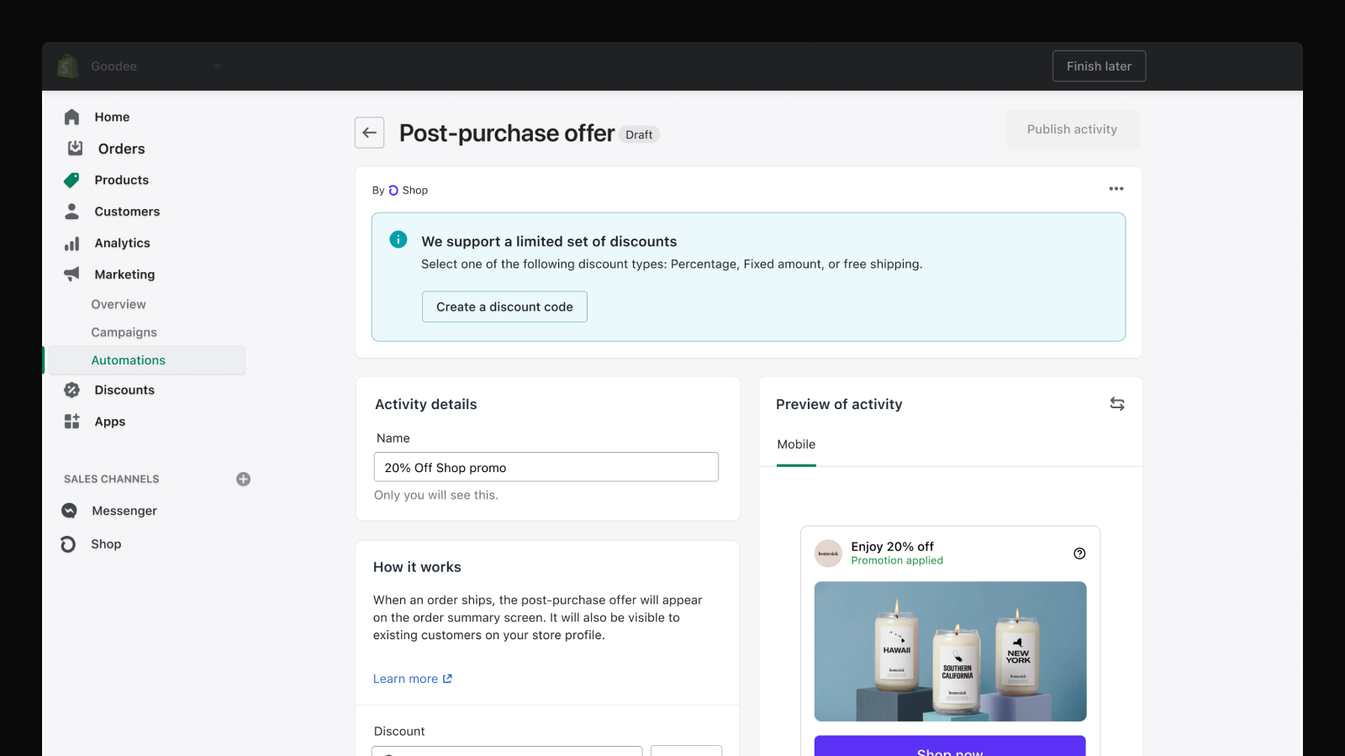1345x756 pixels.
Task: Click Create a discount code button
Action: point(504,307)
